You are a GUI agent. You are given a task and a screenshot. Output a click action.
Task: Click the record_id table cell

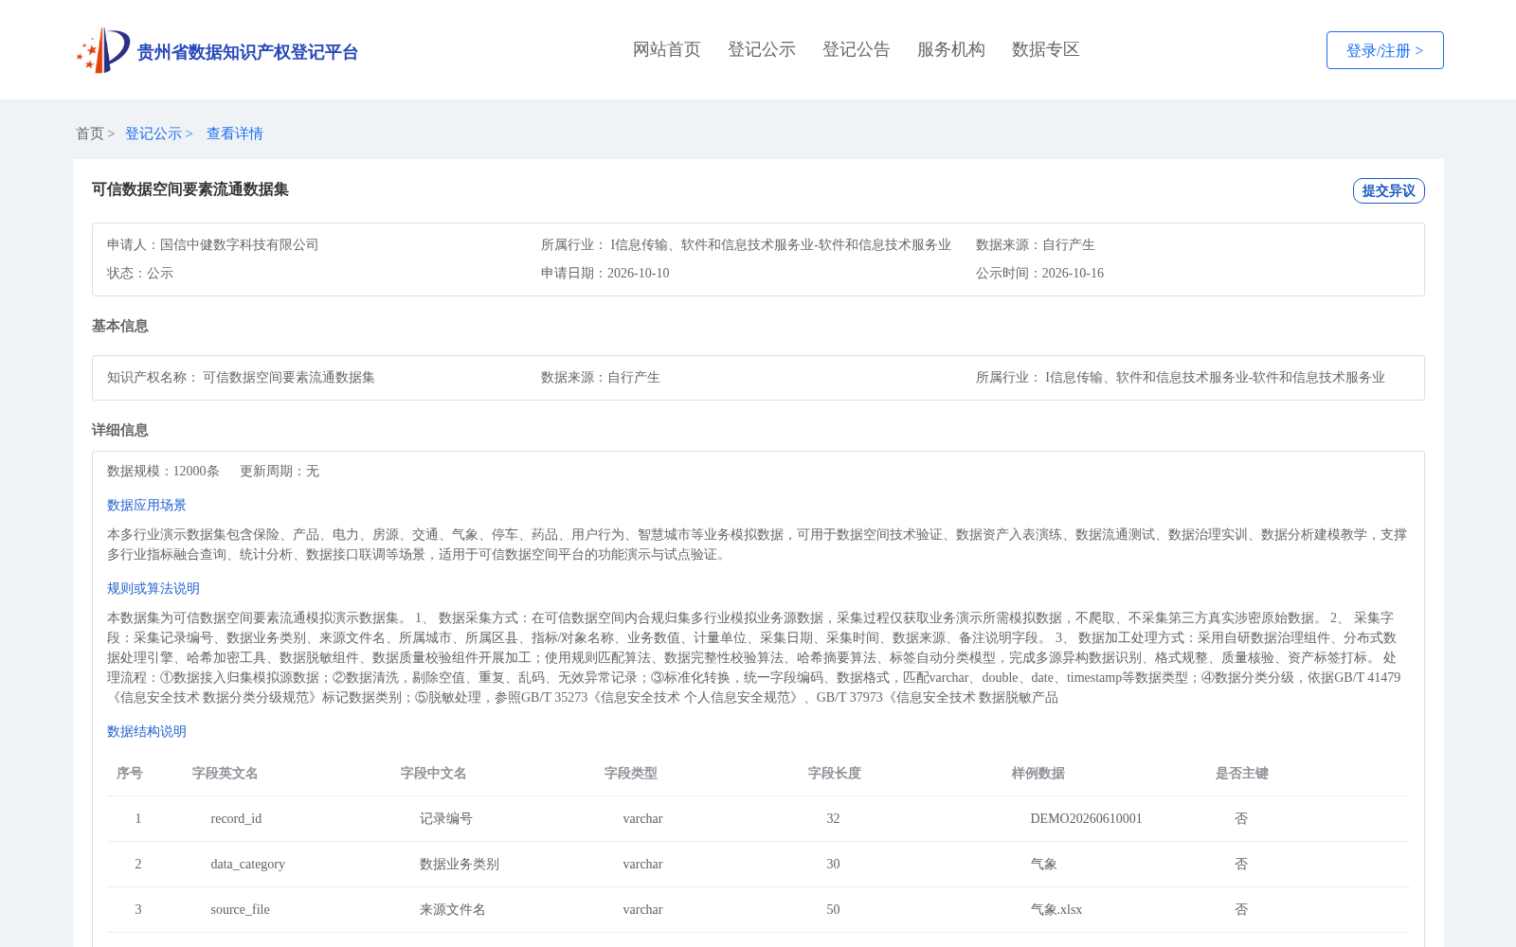point(236,818)
